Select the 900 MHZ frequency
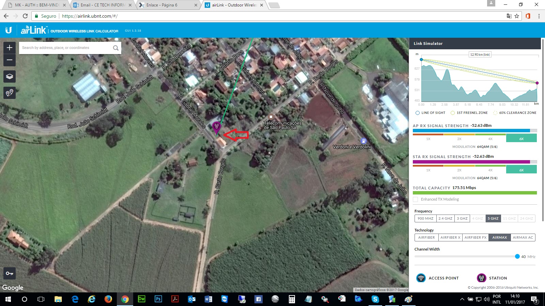Image resolution: width=545 pixels, height=306 pixels. 425,219
